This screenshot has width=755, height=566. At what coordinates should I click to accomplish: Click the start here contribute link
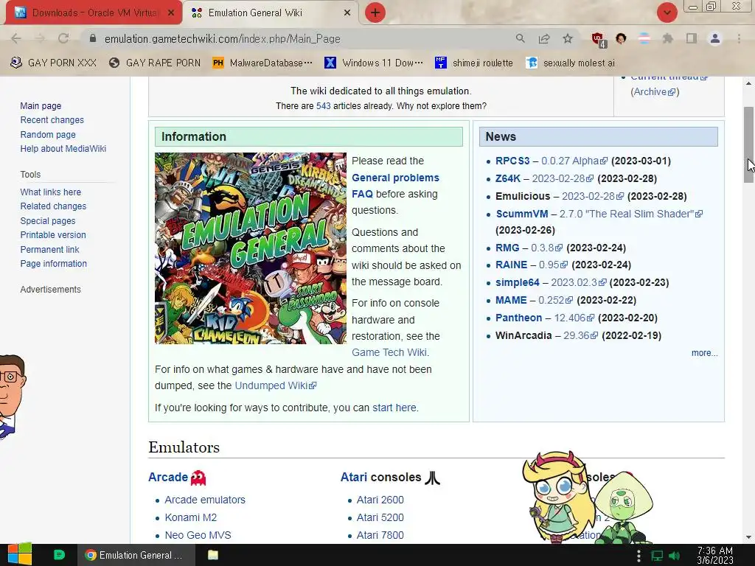coord(394,408)
